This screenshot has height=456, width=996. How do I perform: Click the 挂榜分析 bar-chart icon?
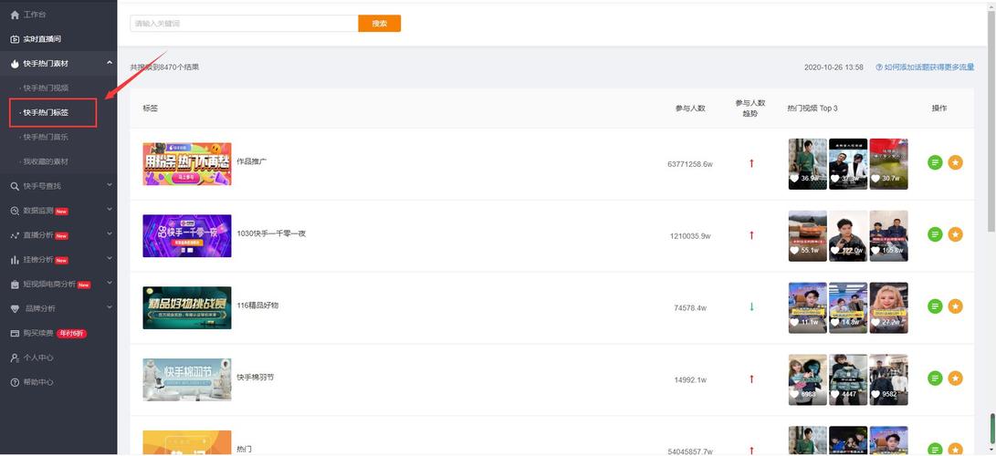point(15,260)
